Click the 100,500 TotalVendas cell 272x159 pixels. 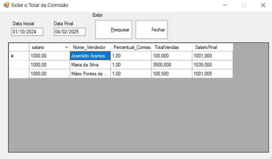click(171, 74)
